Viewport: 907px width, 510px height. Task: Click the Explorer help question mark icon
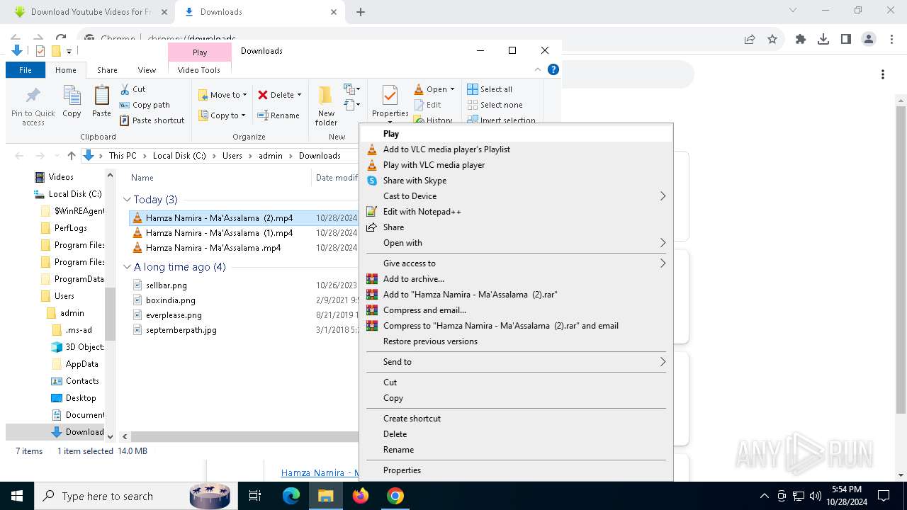[553, 69]
